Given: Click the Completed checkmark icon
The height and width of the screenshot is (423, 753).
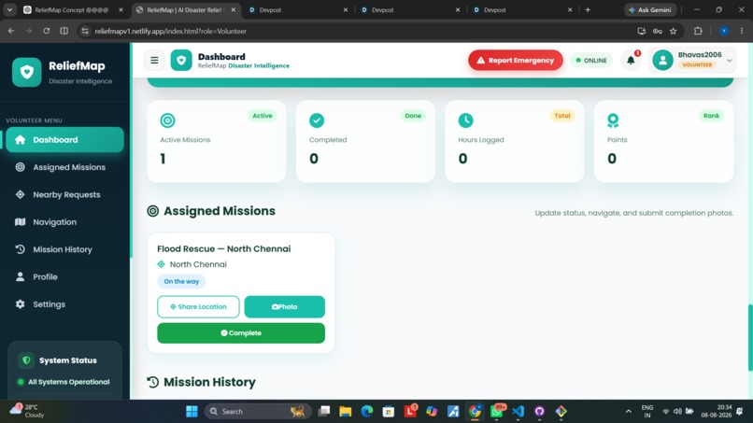Looking at the screenshot, I should coord(317,120).
